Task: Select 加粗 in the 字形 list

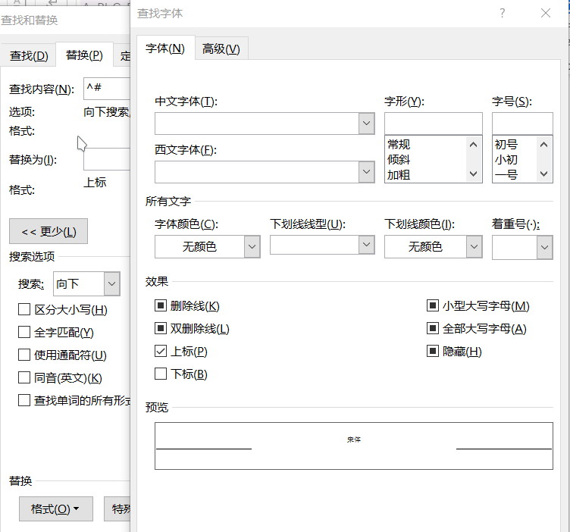Action: point(399,174)
